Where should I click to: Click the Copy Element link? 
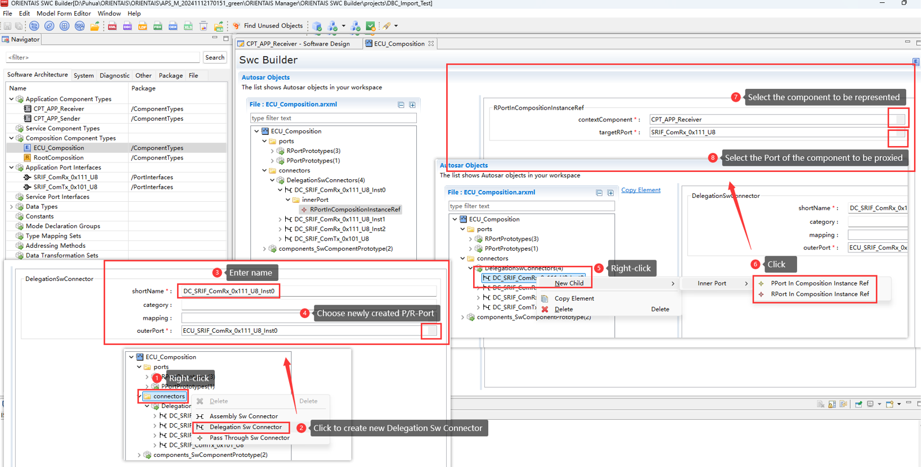click(x=641, y=190)
